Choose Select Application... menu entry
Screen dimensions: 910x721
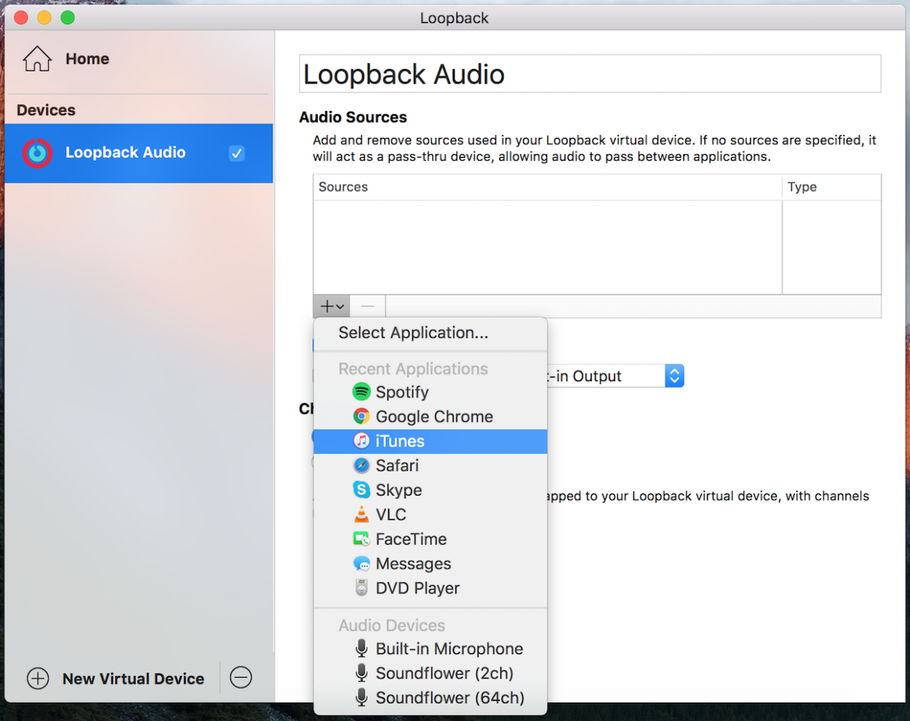point(430,333)
